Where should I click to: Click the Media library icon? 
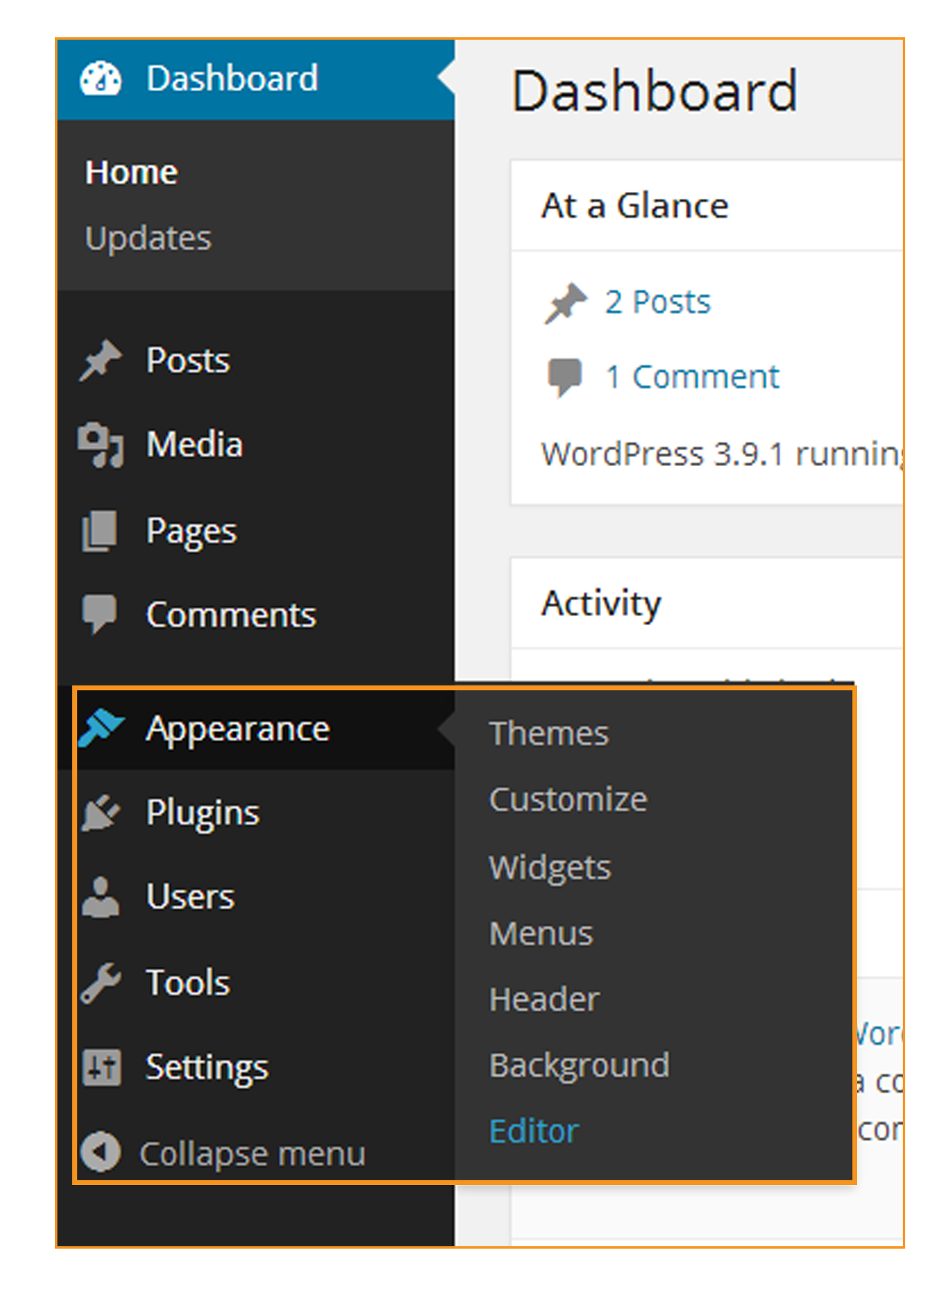(100, 446)
